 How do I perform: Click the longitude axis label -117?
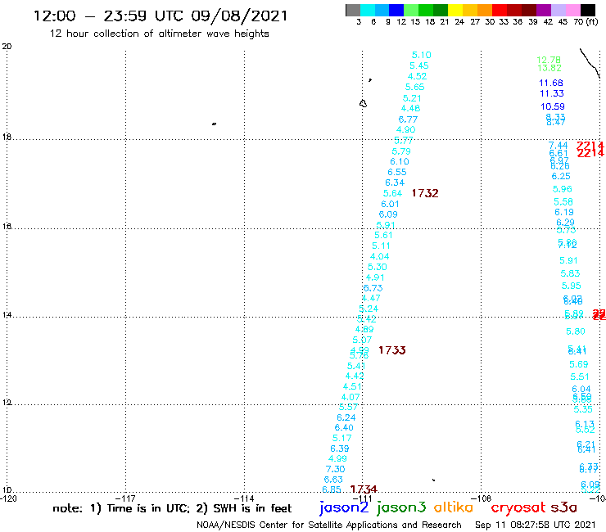tap(126, 498)
